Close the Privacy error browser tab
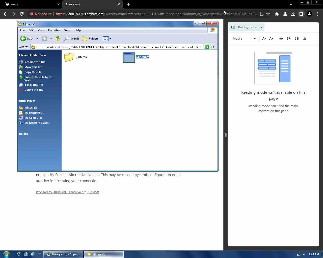 point(119,4)
